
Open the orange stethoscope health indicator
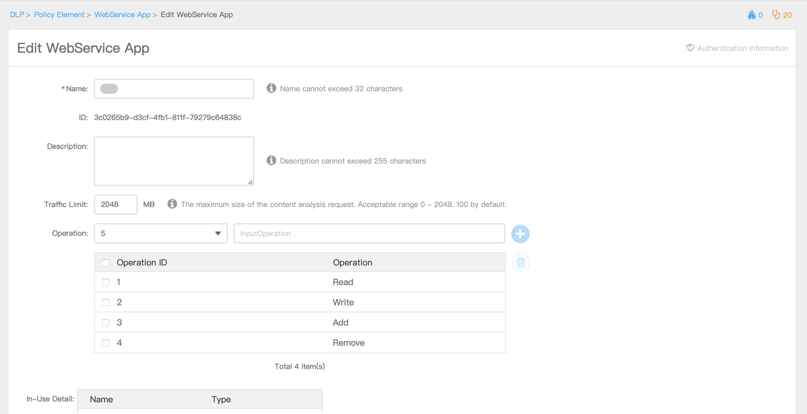click(777, 14)
